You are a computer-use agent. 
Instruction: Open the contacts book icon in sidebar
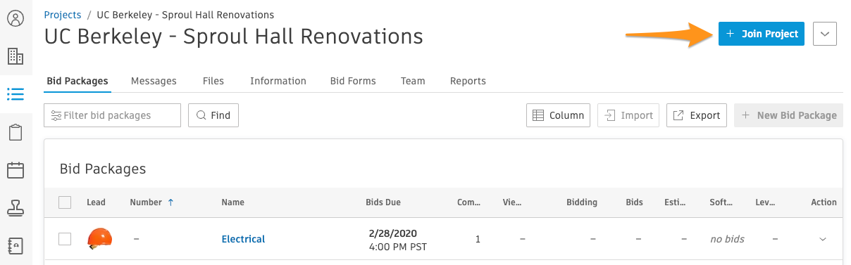pos(15,245)
